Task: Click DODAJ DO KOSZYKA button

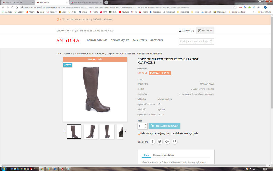Action: click(164, 126)
